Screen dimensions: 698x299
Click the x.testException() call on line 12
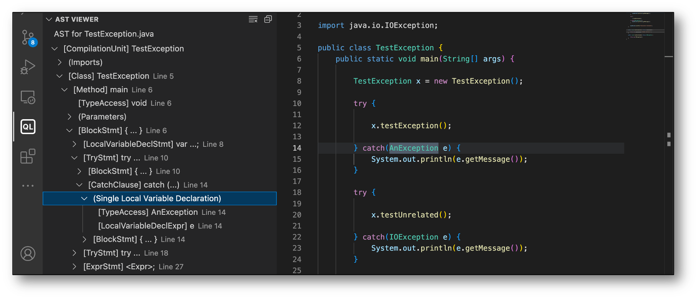[411, 126]
